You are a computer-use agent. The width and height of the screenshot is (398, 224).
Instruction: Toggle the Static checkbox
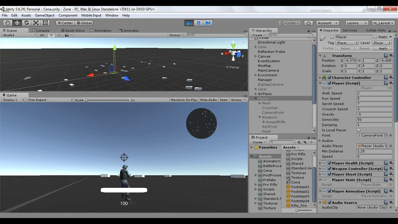[x=375, y=37]
